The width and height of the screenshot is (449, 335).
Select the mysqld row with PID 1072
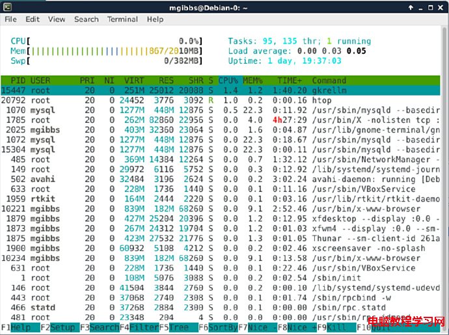tap(221, 140)
